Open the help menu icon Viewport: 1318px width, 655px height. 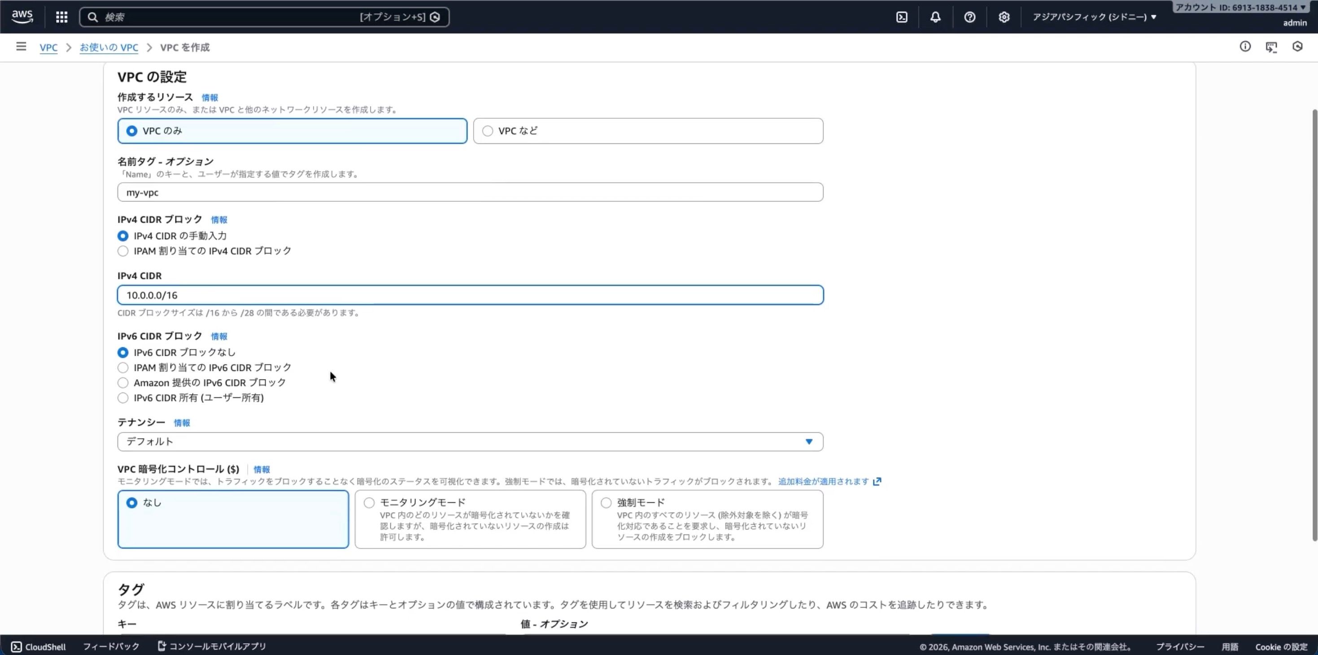[969, 16]
